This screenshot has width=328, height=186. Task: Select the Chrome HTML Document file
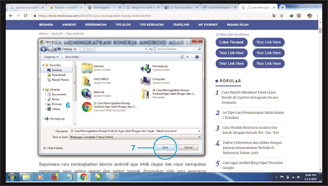tap(109, 107)
